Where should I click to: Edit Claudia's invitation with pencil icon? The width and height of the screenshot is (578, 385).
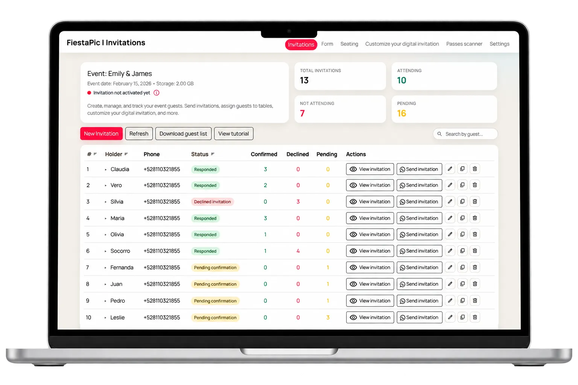450,169
